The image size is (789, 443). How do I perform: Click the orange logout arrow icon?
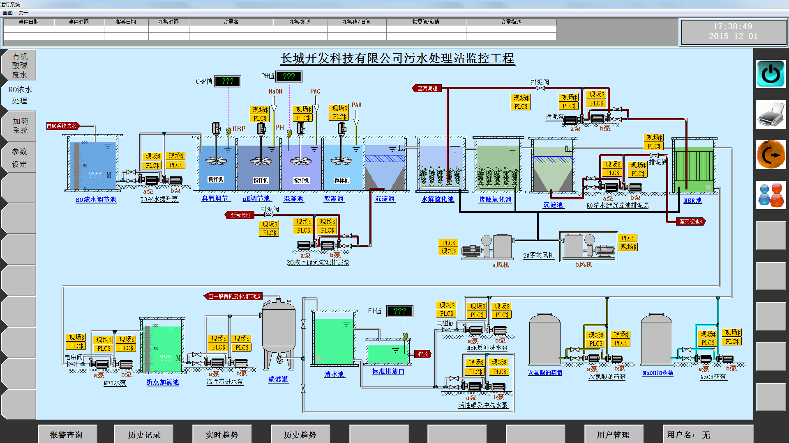click(771, 155)
